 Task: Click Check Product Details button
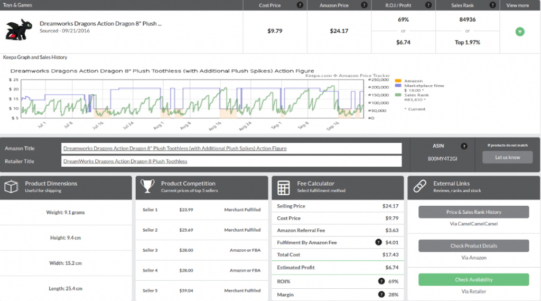click(474, 245)
